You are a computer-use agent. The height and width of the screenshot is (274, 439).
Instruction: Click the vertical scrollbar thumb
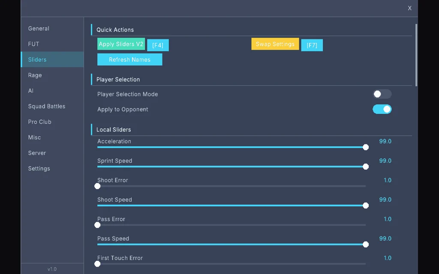pyautogui.click(x=416, y=55)
